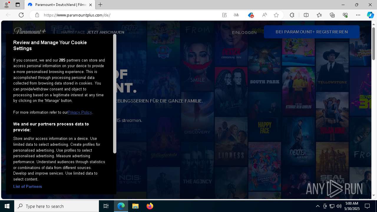The image size is (377, 212).
Task: Open the shopping tag icon with badge
Action: click(251, 15)
